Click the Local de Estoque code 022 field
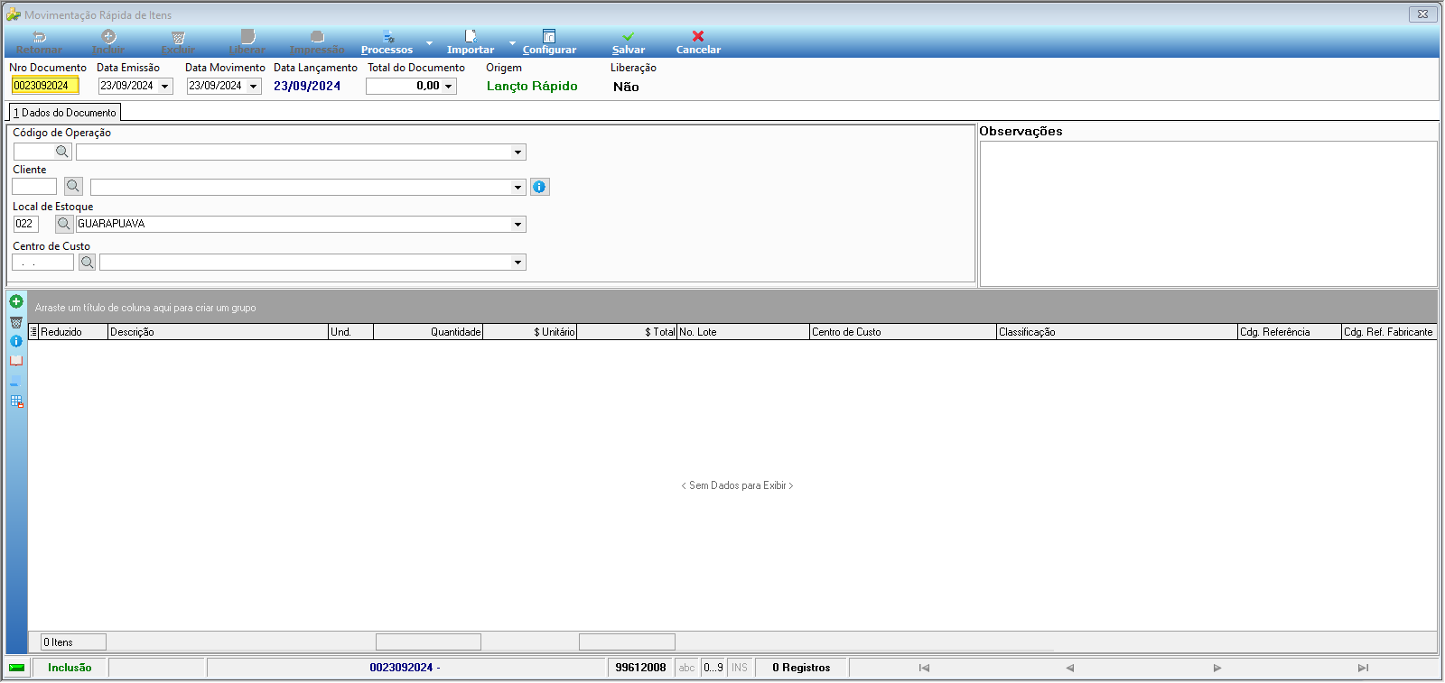The width and height of the screenshot is (1445, 683). [x=26, y=224]
